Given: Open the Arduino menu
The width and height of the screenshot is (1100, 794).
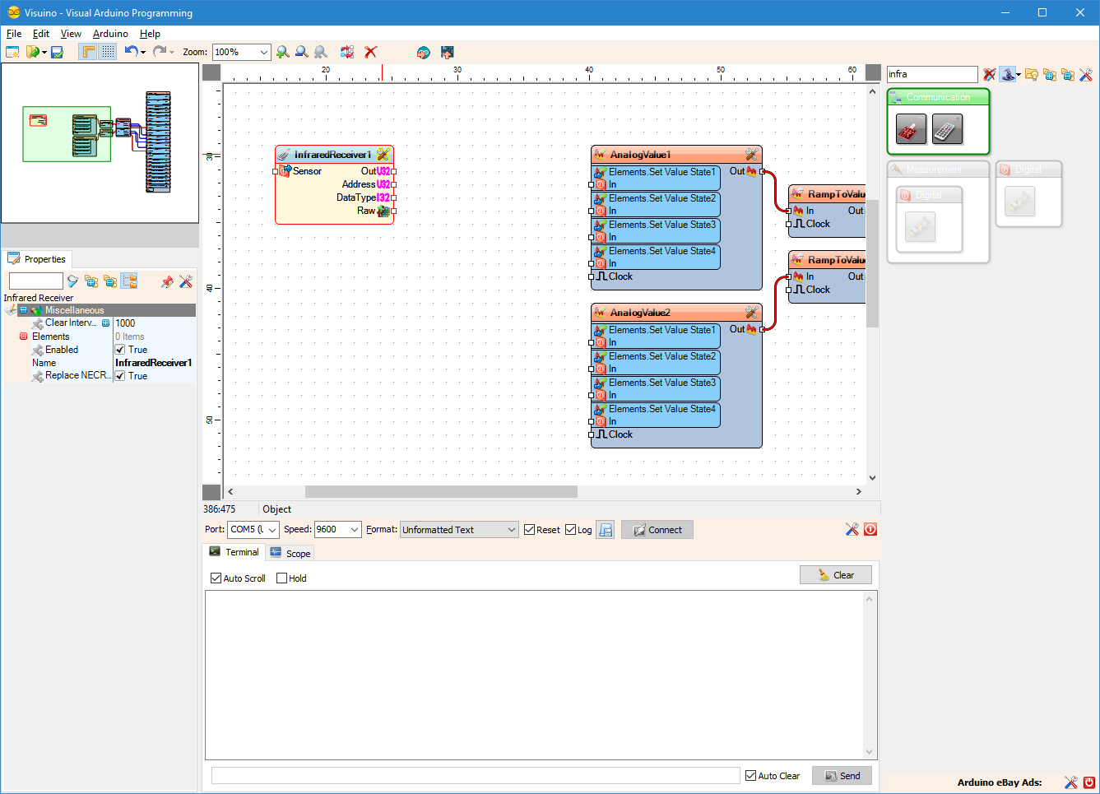Looking at the screenshot, I should [x=110, y=34].
